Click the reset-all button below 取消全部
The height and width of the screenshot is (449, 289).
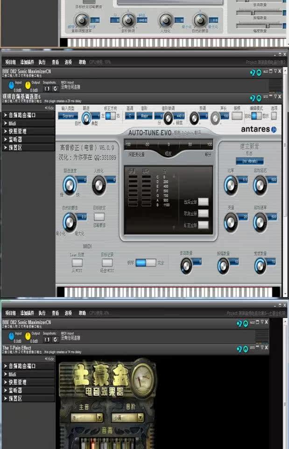(203, 224)
